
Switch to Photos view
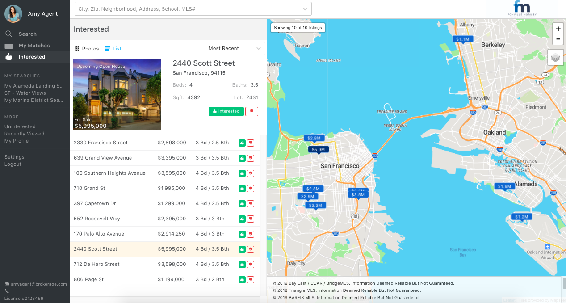coord(87,49)
